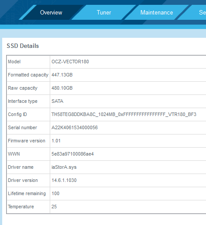This screenshot has height=225, width=206.
Task: Click the Driver version value 14.6.1.1030
Action: (x=64, y=180)
